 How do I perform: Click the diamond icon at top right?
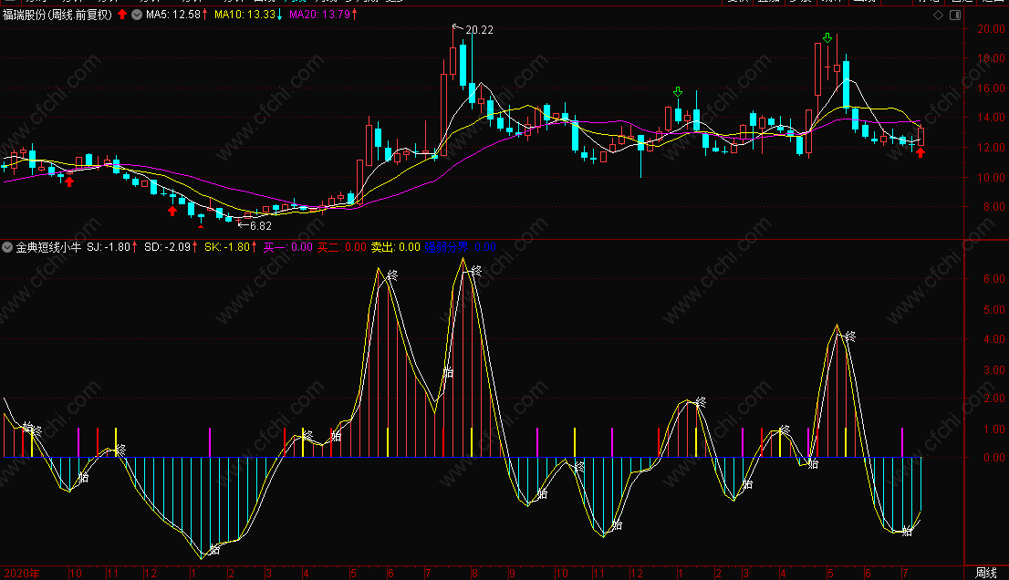pos(938,15)
